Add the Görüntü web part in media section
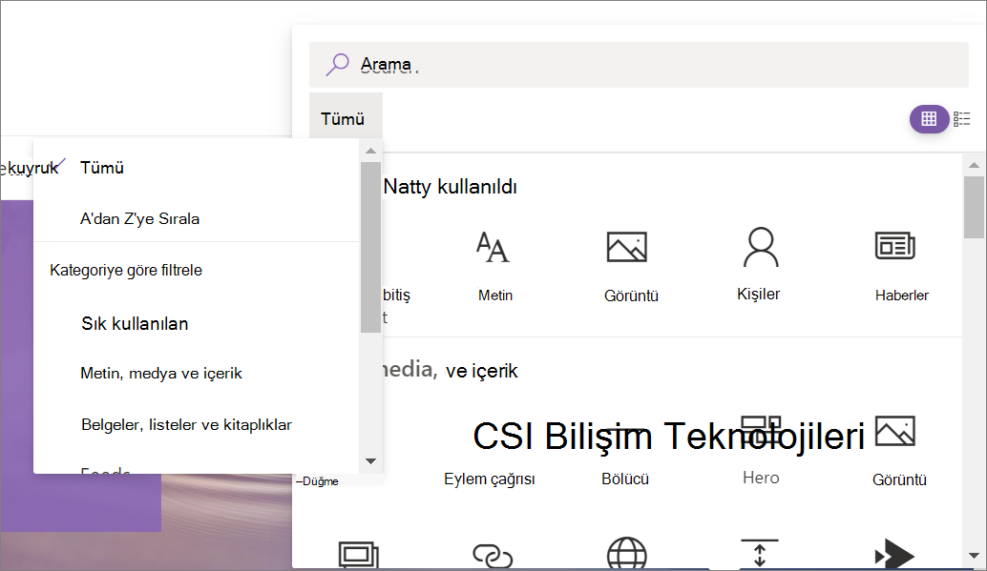987x571 pixels. (x=898, y=453)
